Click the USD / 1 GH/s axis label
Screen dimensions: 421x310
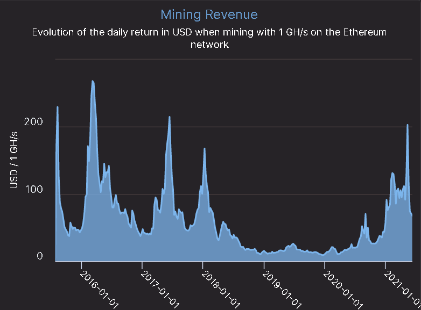pyautogui.click(x=14, y=160)
